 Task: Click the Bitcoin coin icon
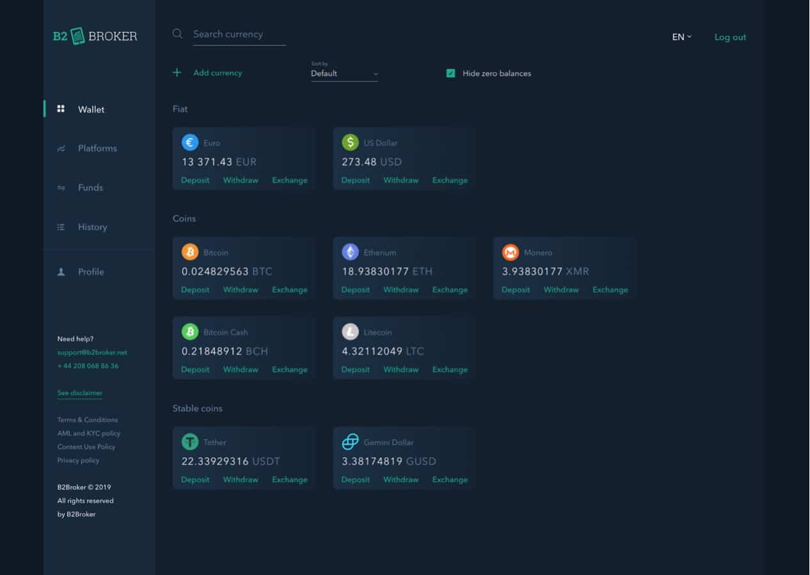190,252
